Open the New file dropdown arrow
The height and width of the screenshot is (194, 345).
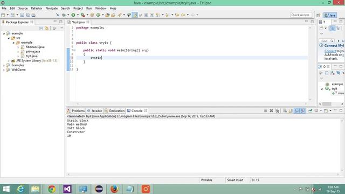(x=8, y=15)
